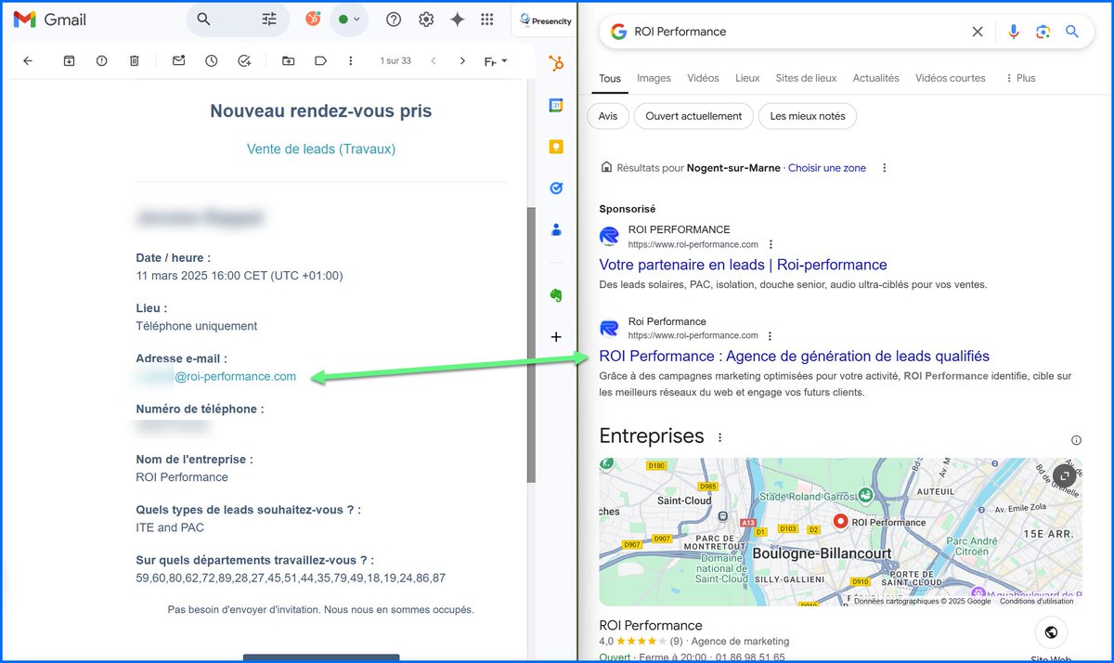
Task: Open the labels icon in Gmail toolbar
Action: click(320, 60)
